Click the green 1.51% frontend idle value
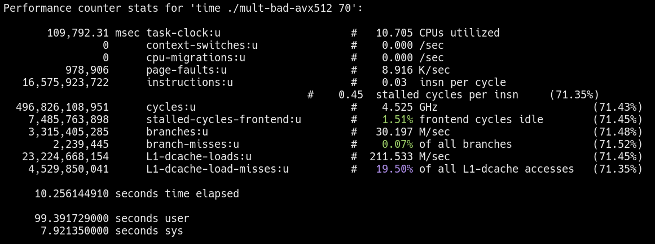The width and height of the screenshot is (655, 244). [397, 120]
